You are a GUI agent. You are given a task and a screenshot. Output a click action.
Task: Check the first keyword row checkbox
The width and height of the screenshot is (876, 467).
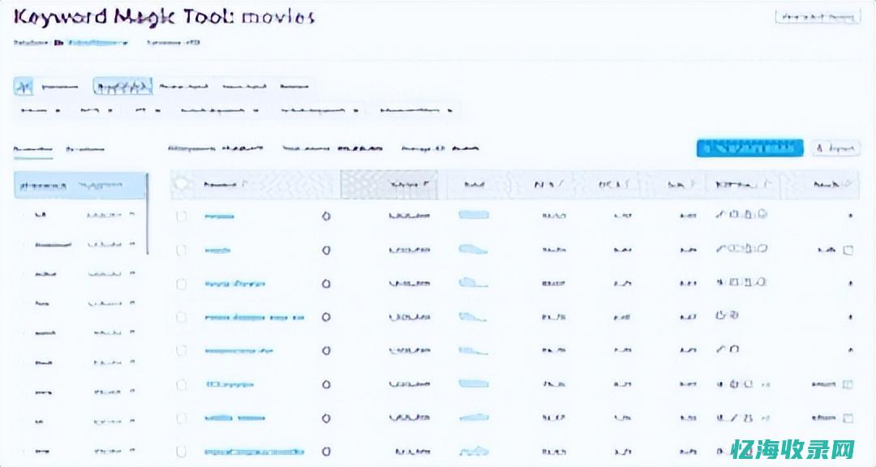click(x=182, y=216)
